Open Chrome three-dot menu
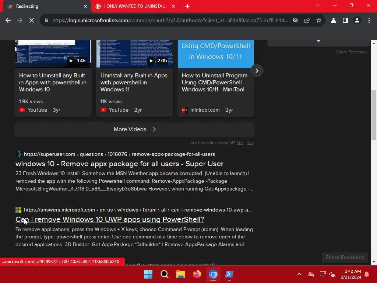 [x=369, y=21]
